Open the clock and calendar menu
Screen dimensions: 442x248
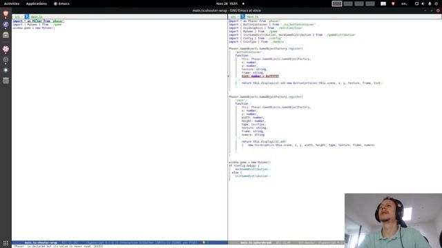coord(227,3)
